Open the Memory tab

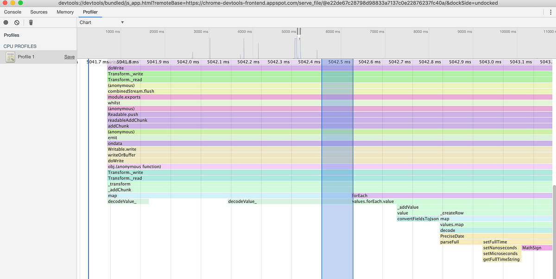tap(65, 12)
